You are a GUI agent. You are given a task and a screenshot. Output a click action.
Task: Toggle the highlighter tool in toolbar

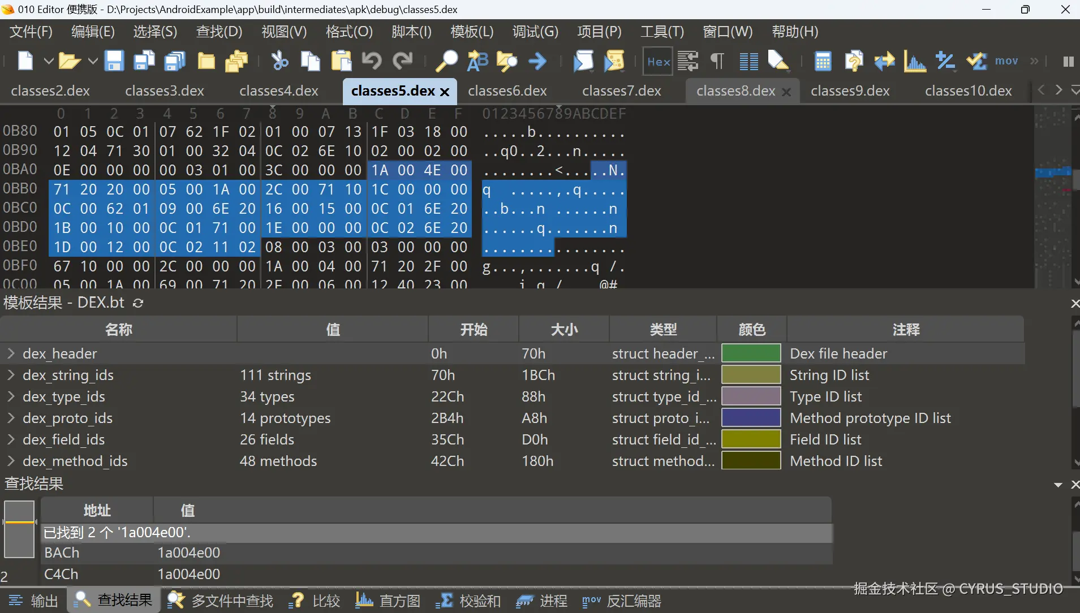click(x=778, y=61)
